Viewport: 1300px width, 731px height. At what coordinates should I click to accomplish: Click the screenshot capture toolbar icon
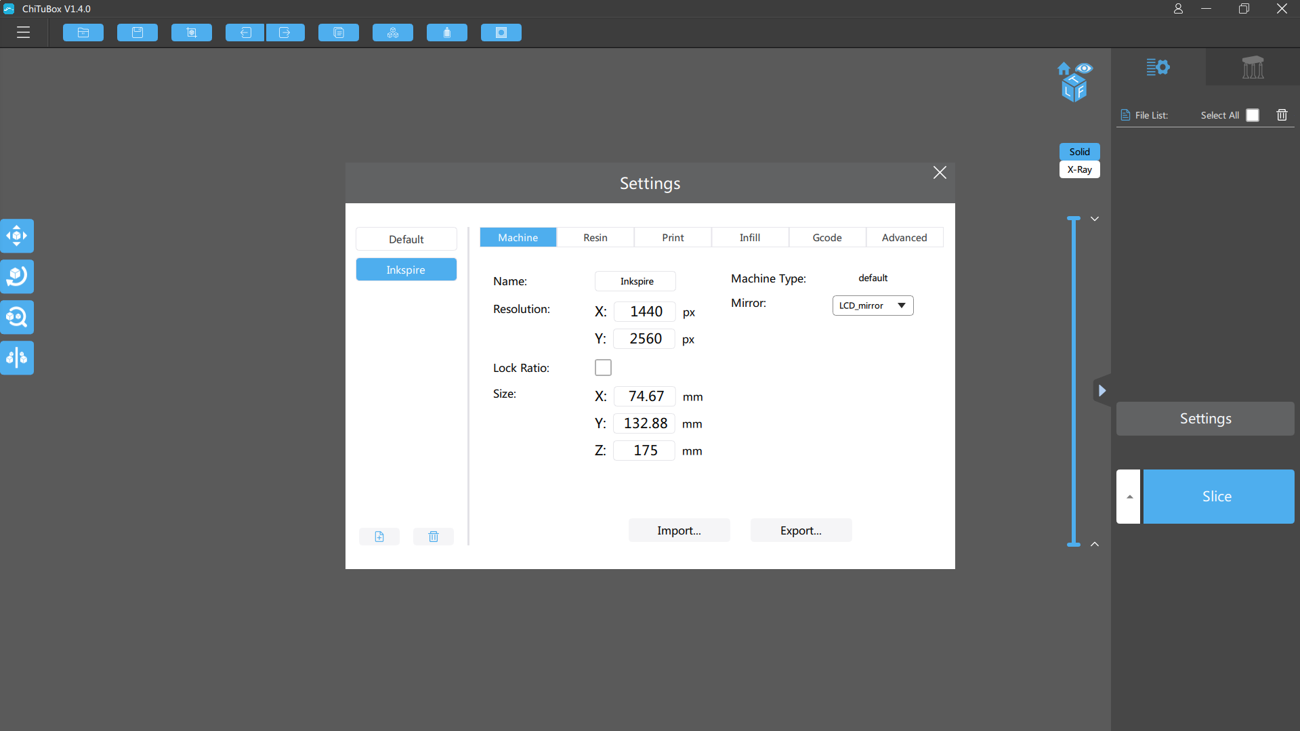pos(192,33)
